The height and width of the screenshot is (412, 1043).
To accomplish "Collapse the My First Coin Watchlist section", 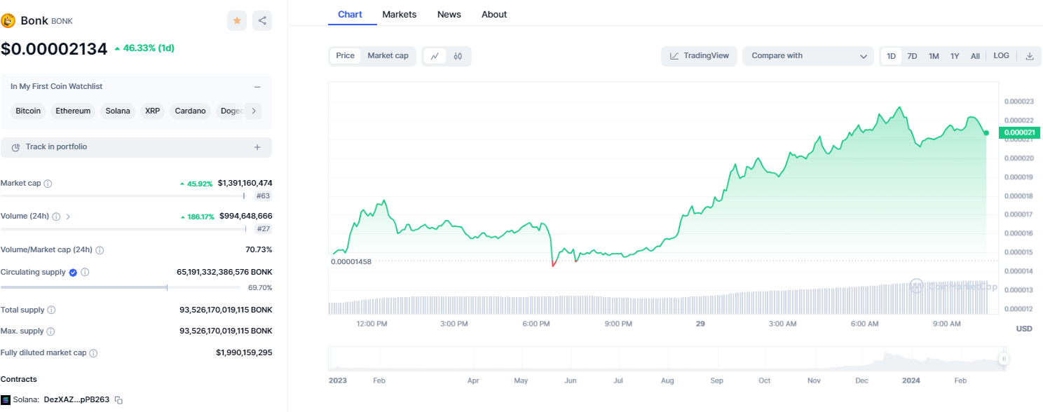I will (x=257, y=87).
